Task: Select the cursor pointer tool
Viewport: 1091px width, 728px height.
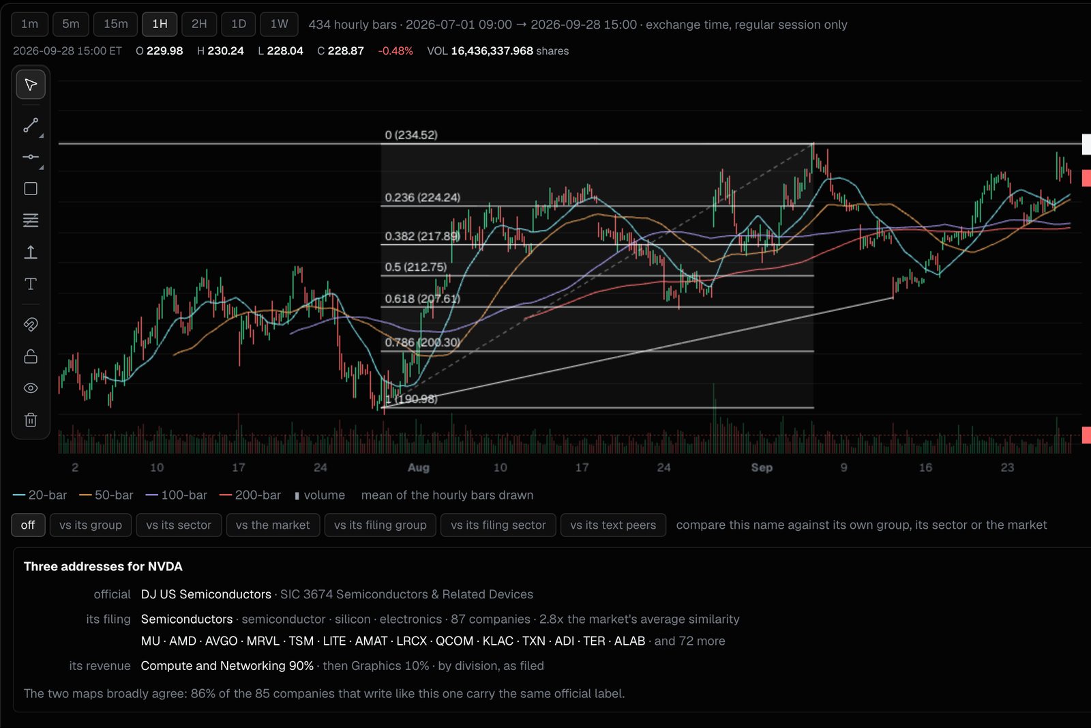Action: (x=31, y=85)
